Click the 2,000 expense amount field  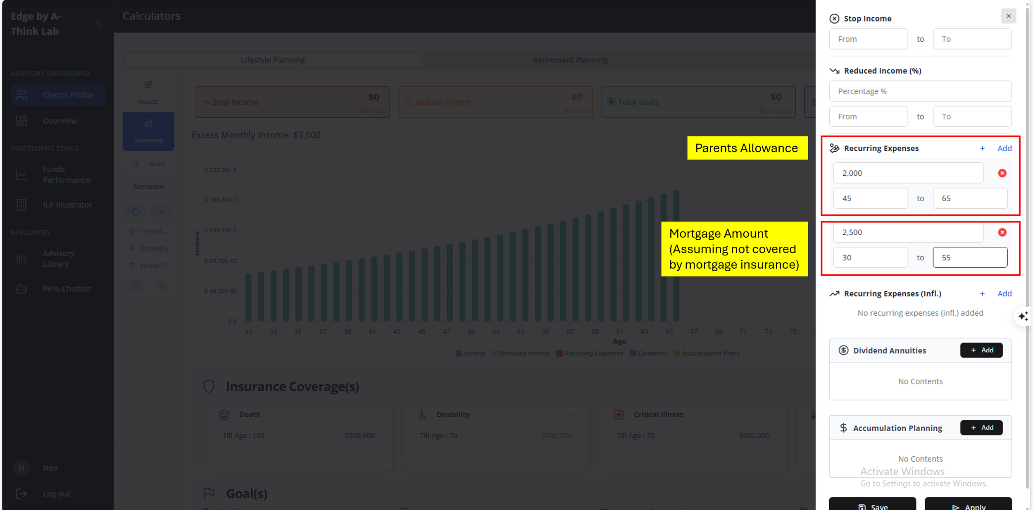tap(908, 173)
